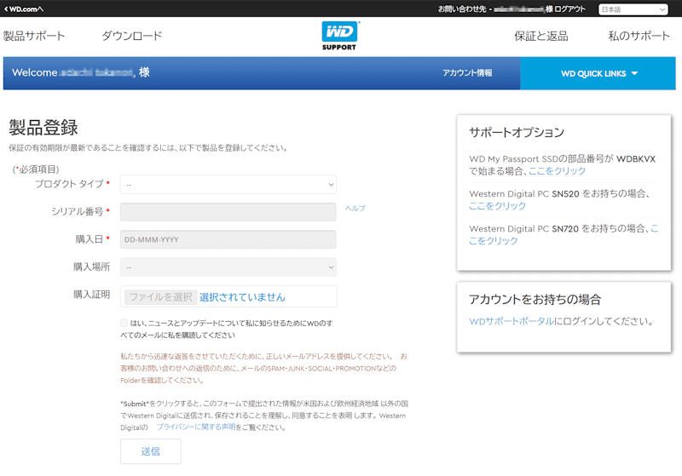Open the 私のサポート menu
The width and height of the screenshot is (682, 476).
(x=639, y=36)
